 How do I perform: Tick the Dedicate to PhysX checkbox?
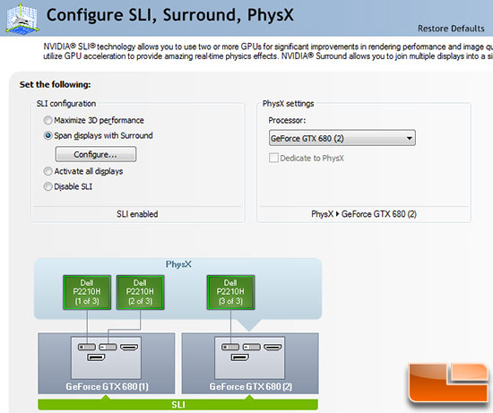tap(273, 158)
